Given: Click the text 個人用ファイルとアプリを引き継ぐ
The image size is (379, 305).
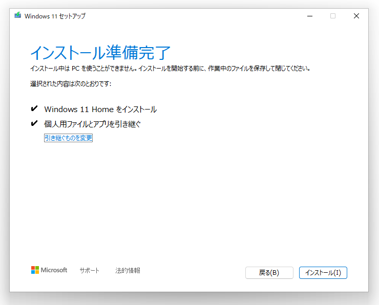Looking at the screenshot, I should pos(92,124).
